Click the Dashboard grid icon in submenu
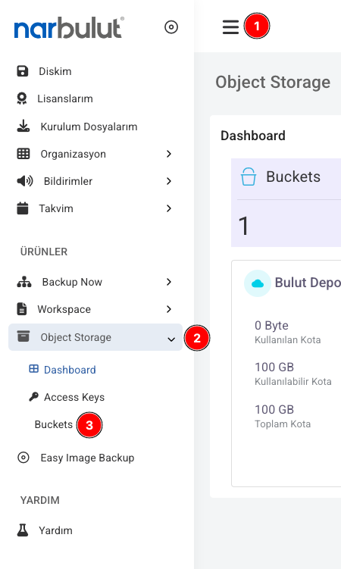341x569 pixels. coord(34,369)
